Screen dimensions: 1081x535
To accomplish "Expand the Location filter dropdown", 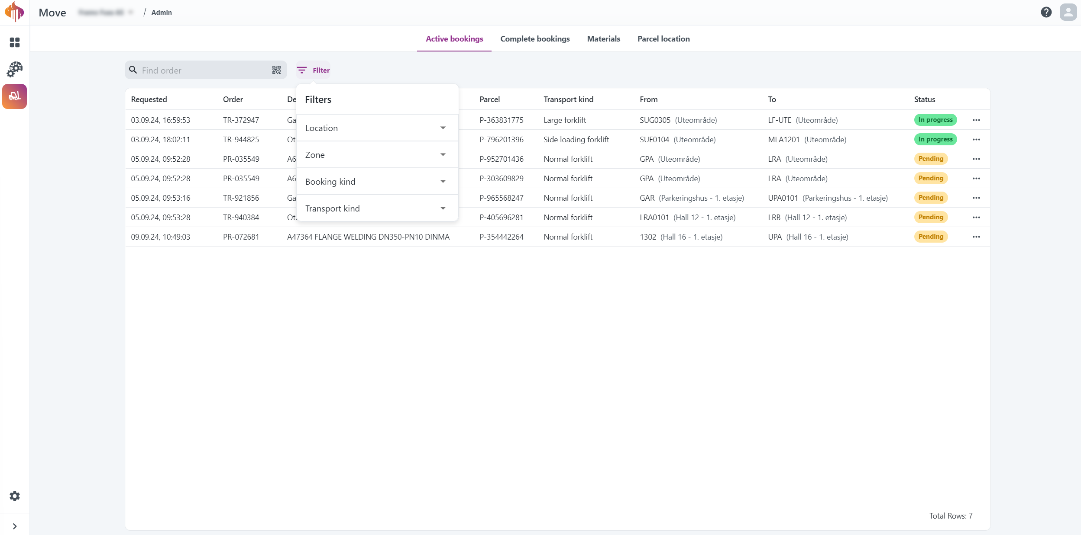I will point(377,128).
